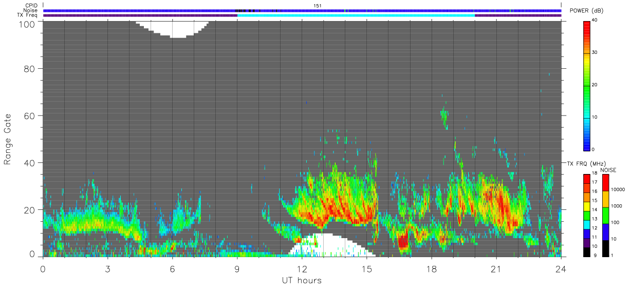Select the green swatch in NOISE legend
This screenshot has height=291, width=631.
[x=606, y=216]
